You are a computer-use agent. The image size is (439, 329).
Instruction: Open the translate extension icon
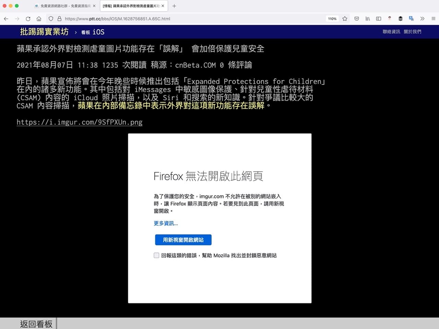pyautogui.click(x=411, y=19)
